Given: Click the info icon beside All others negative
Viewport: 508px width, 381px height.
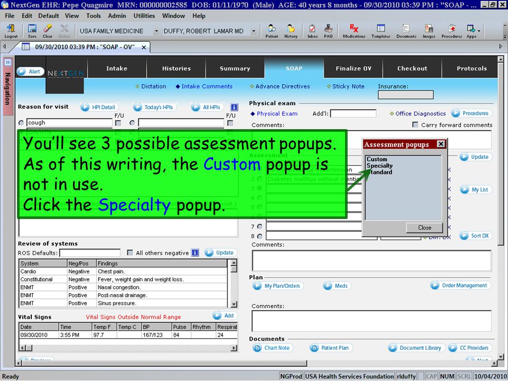Looking at the screenshot, I should 195,252.
